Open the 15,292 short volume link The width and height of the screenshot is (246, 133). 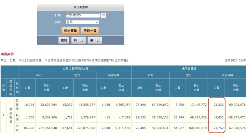(67, 104)
